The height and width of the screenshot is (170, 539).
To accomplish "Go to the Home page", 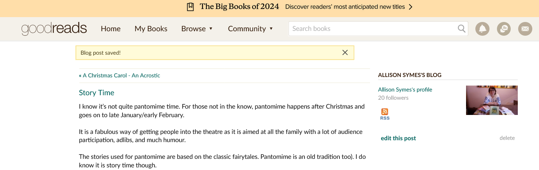I will click(x=111, y=29).
